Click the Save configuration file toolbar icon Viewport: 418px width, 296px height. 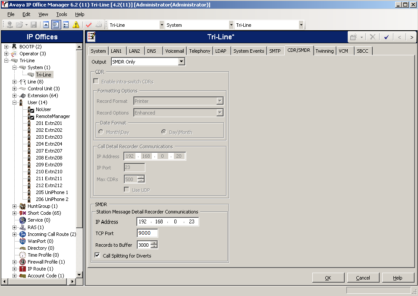33,24
